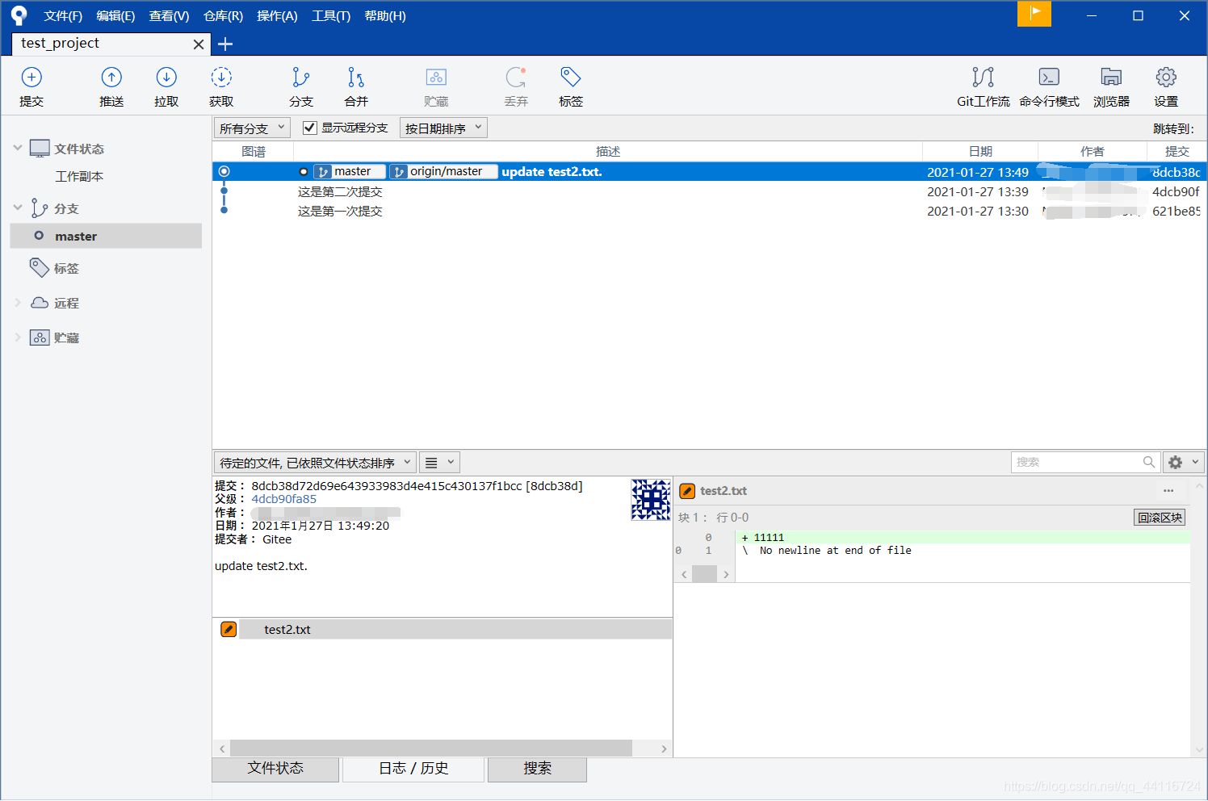This screenshot has width=1208, height=801.
Task: Click the Pull (拉取) toolbar icon
Action: coord(166,78)
